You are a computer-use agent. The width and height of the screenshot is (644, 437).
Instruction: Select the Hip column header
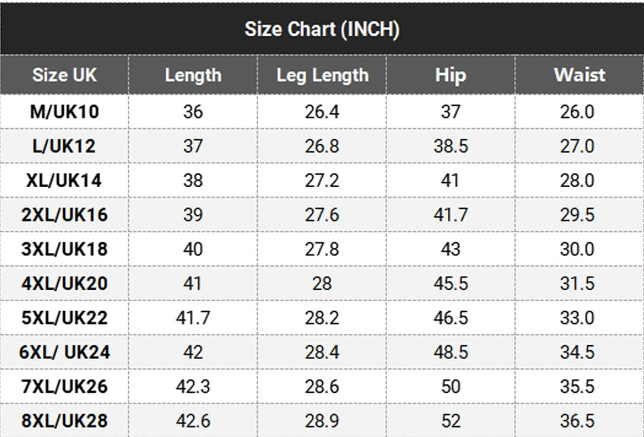(x=450, y=75)
